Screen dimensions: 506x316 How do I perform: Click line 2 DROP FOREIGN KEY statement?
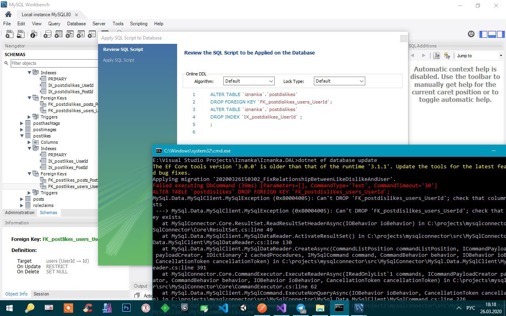click(x=271, y=102)
